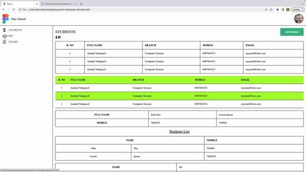Bookmark this page with the star icon
The width and height of the screenshot is (306, 172).
[x=271, y=10]
